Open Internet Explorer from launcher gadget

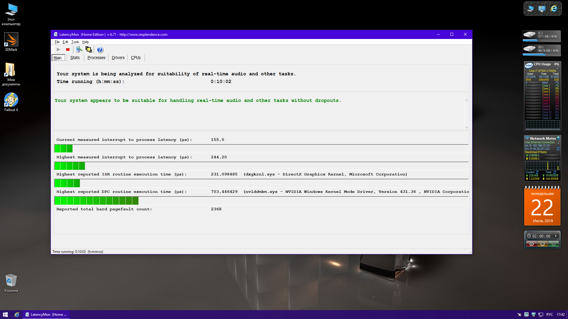point(554,9)
